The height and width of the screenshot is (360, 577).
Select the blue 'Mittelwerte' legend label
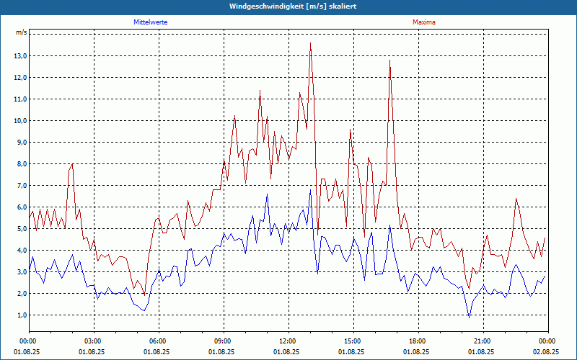tap(151, 22)
